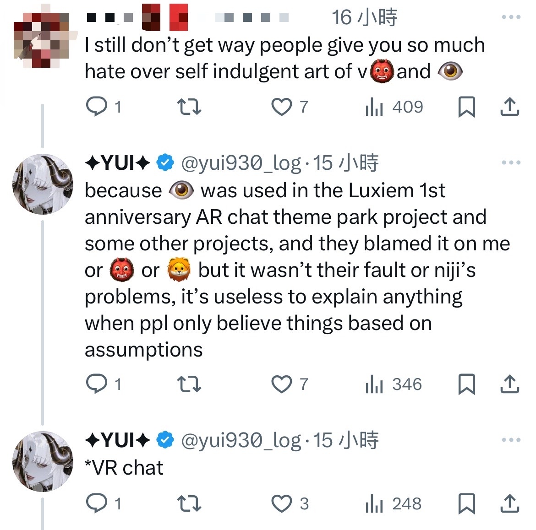This screenshot has height=530, width=536.
Task: Retweet the first tweet with 409 views
Action: [189, 107]
